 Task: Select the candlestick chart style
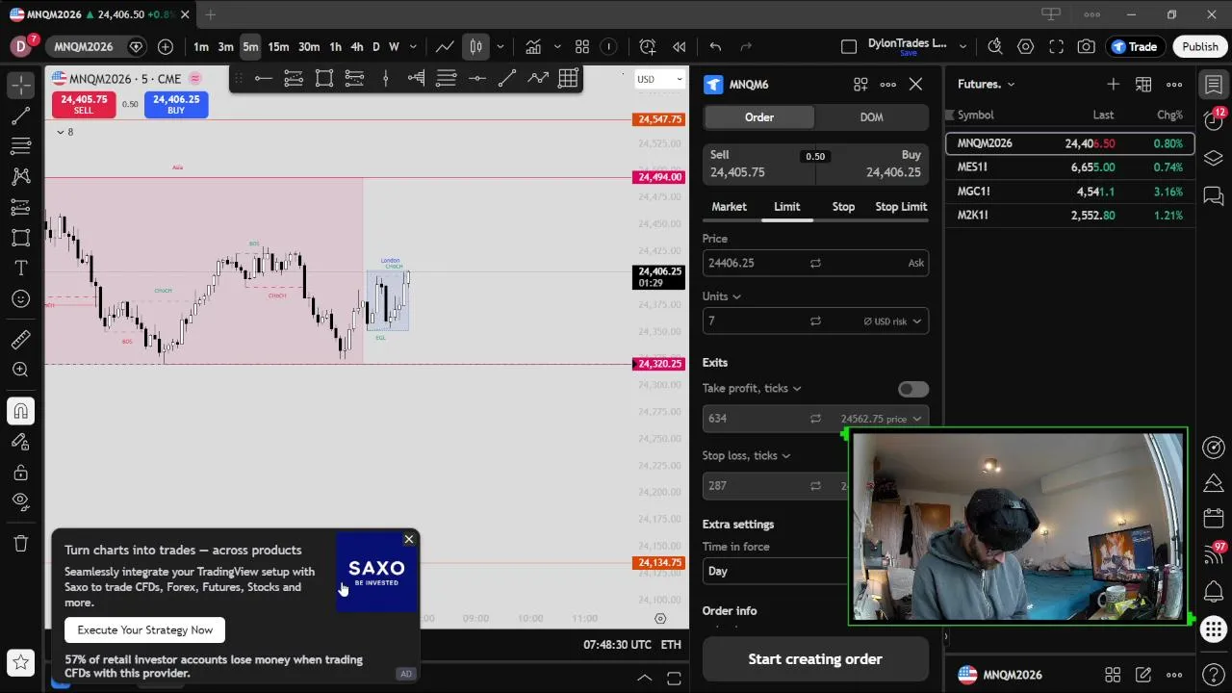pos(475,46)
